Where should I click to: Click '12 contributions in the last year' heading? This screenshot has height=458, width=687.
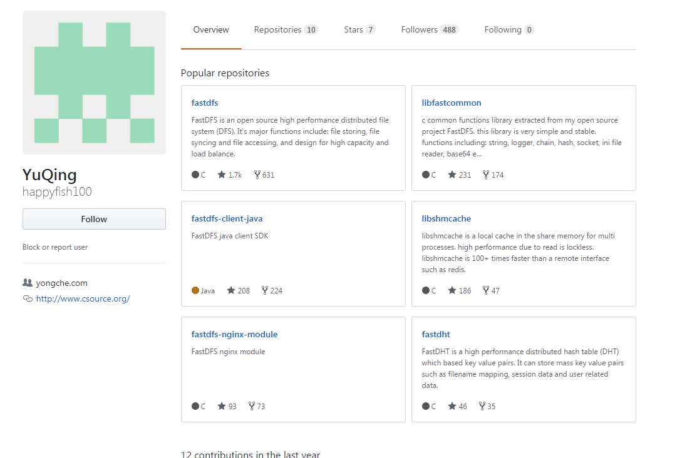point(250,454)
